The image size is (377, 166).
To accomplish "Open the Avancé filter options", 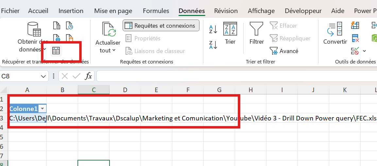I will [x=284, y=51].
